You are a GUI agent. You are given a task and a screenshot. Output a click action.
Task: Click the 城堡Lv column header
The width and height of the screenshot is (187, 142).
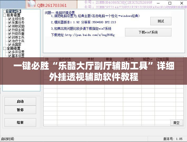tap(148, 59)
